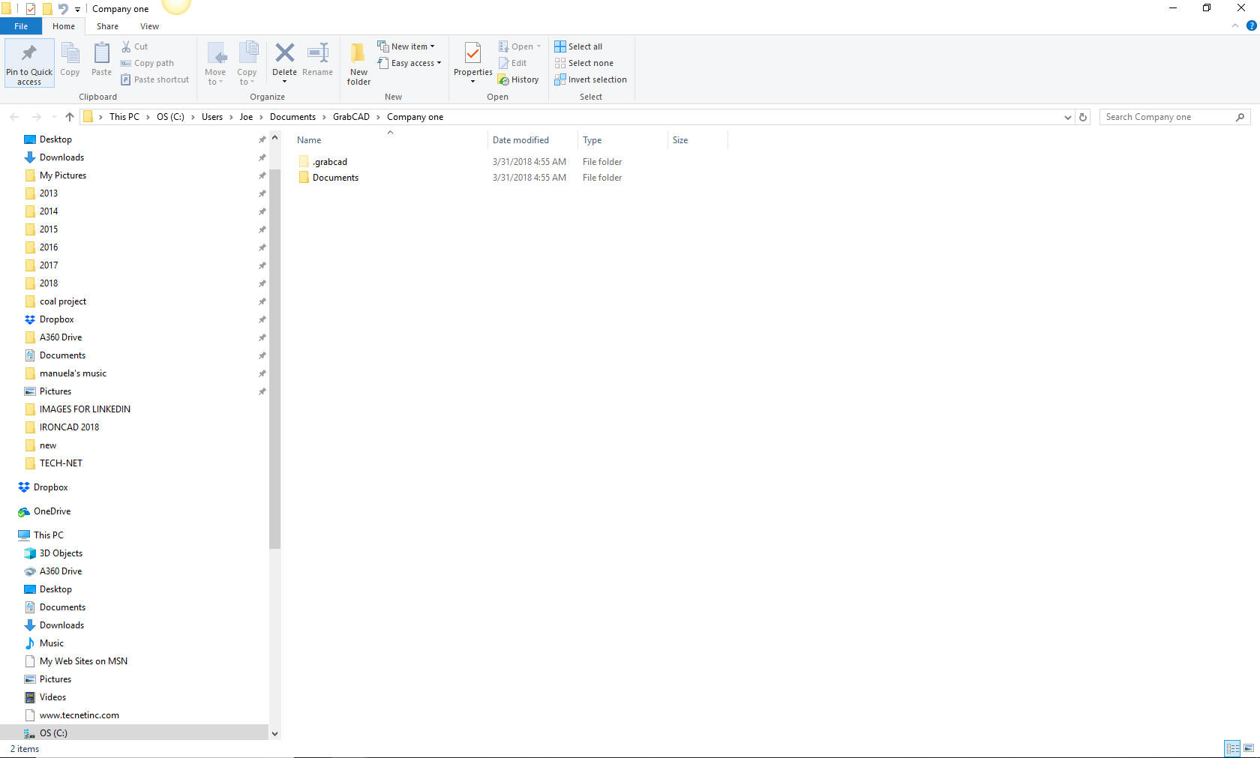Click the Copy path button
Screen dimensions: 1260x758
[147, 63]
